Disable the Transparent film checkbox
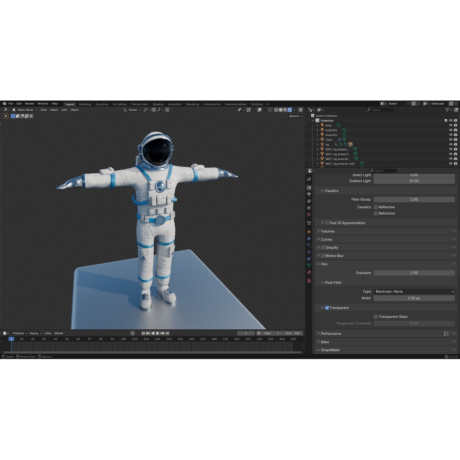The height and width of the screenshot is (460, 460). tap(327, 308)
